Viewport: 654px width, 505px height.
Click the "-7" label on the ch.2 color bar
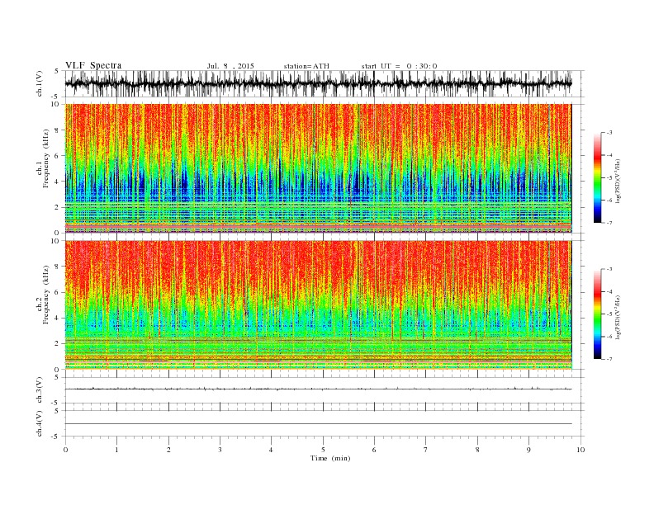click(609, 359)
